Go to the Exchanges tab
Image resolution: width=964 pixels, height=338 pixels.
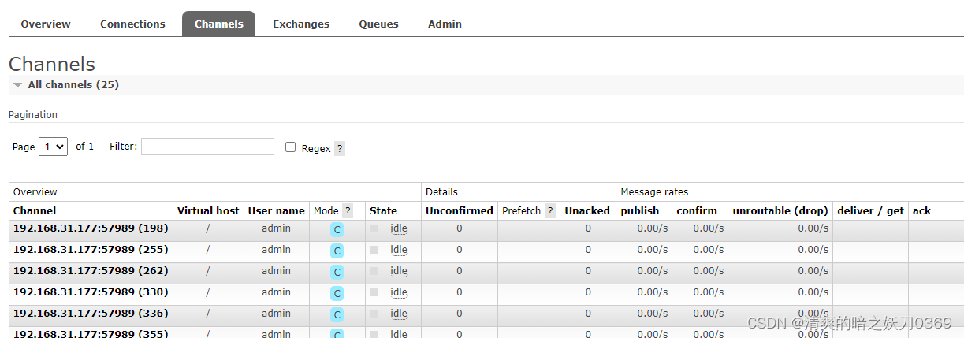301,24
